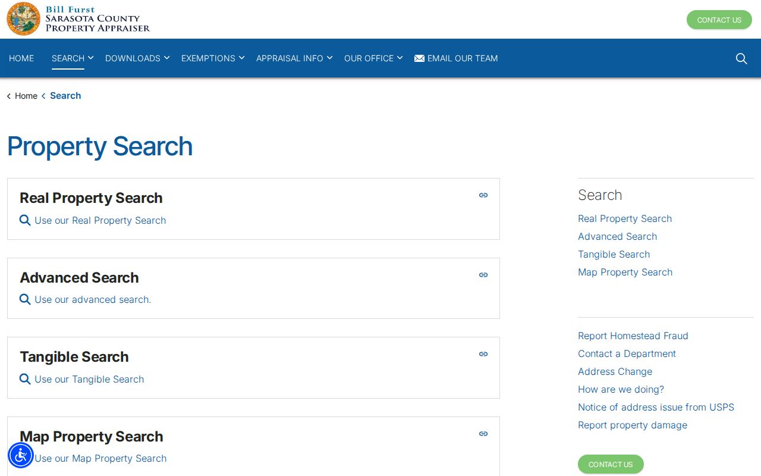
Task: Copy link icon for Tangible Search card
Action: (483, 354)
